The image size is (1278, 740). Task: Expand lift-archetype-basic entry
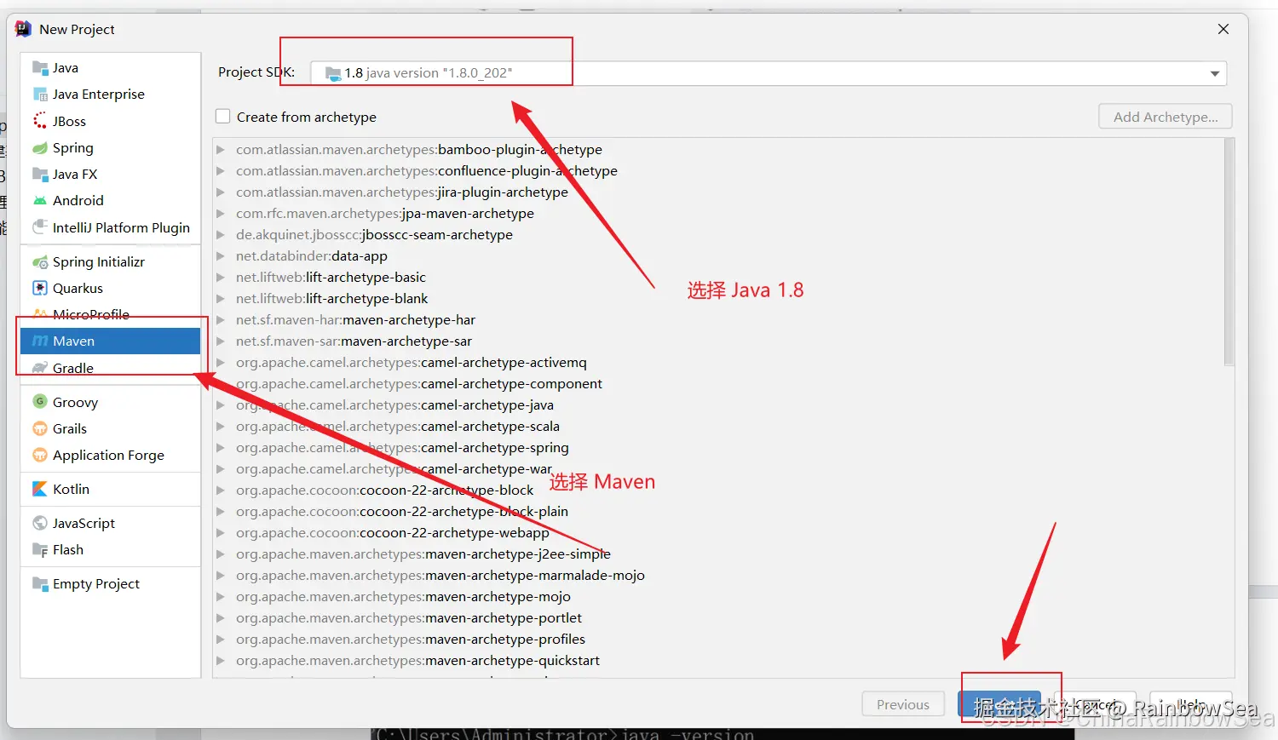221,278
